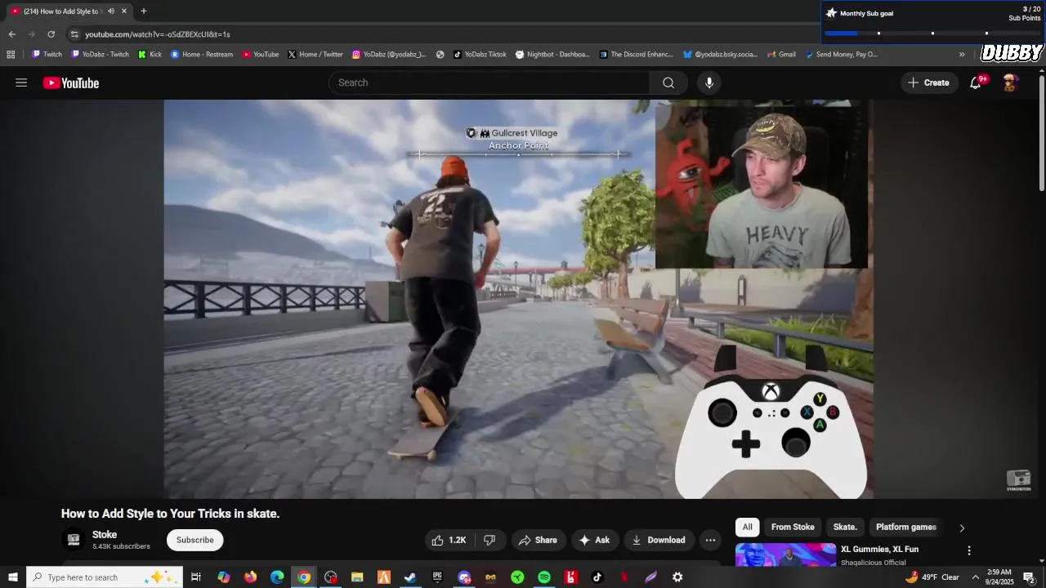Open the Stoke channel avatar
Screen dimensions: 1046x588
[73, 540]
